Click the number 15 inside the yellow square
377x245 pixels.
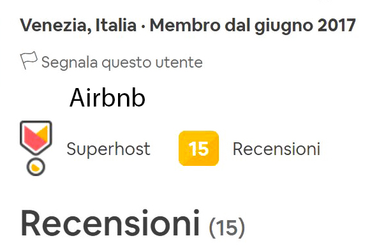pyautogui.click(x=198, y=149)
